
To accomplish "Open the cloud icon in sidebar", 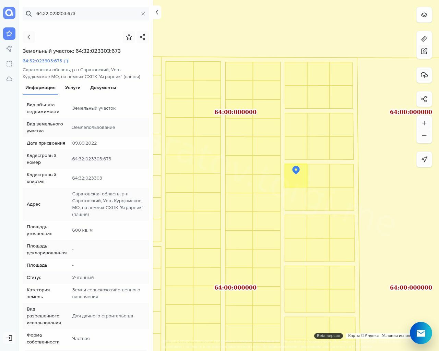I will click(9, 79).
